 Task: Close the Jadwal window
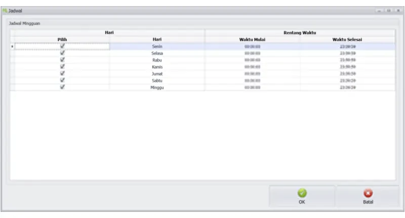[x=398, y=11]
